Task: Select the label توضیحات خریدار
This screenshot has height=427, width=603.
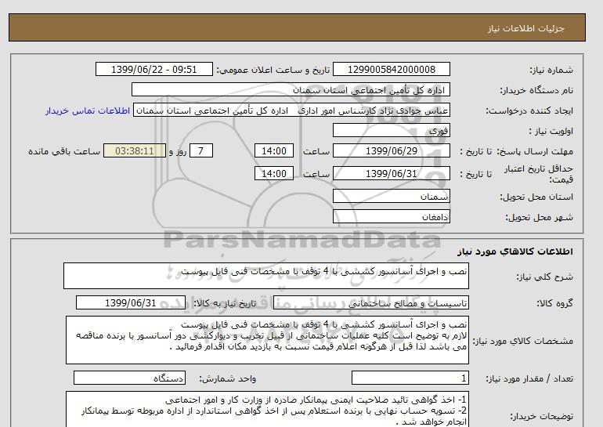Action: 541,416
